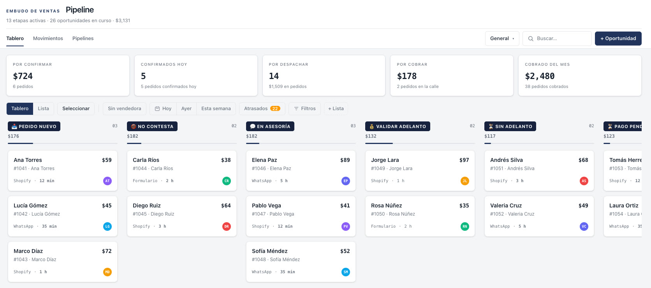Viewport: 651px width, 288px height.
Task: Filter orders by Ayer
Action: click(x=187, y=109)
